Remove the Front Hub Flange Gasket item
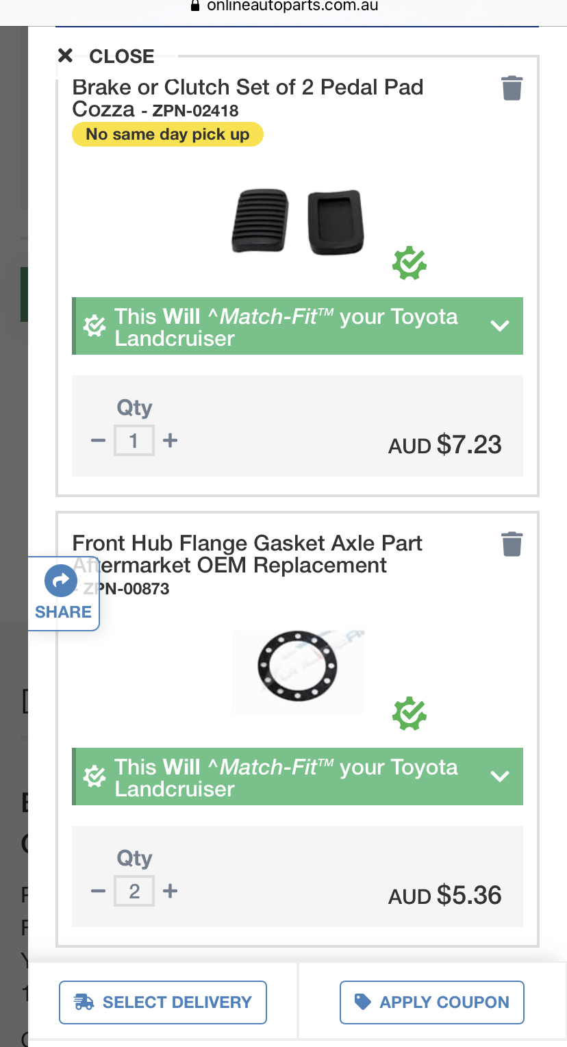 512,544
